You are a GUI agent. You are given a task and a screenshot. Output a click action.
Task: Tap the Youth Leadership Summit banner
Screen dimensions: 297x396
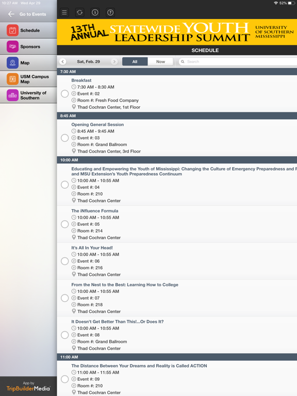click(x=177, y=32)
